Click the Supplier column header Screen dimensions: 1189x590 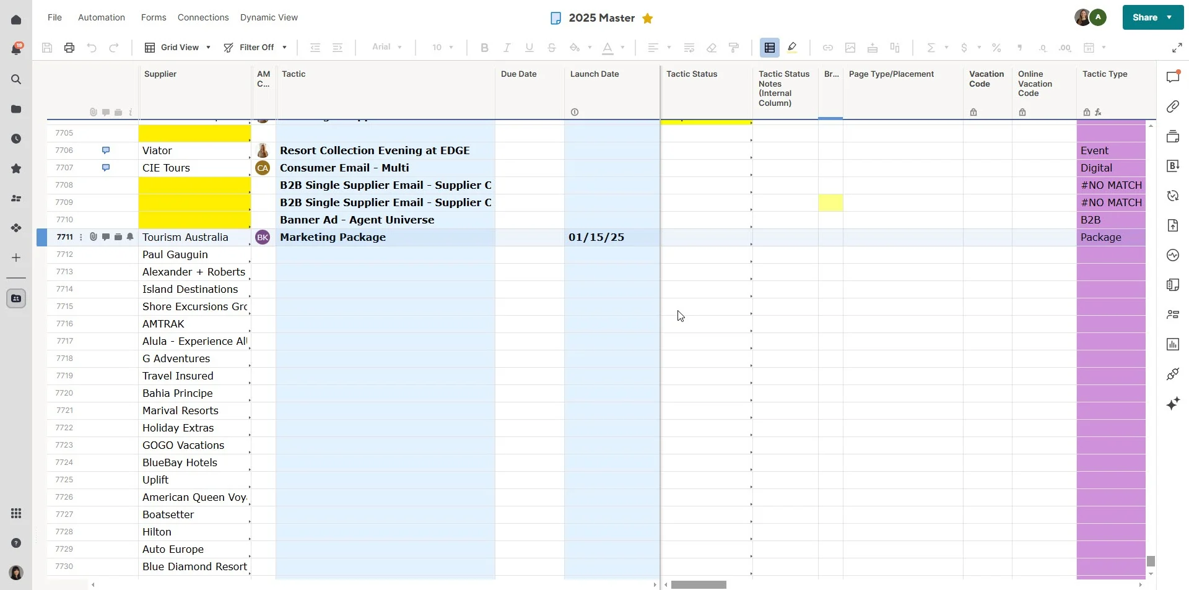coord(194,92)
